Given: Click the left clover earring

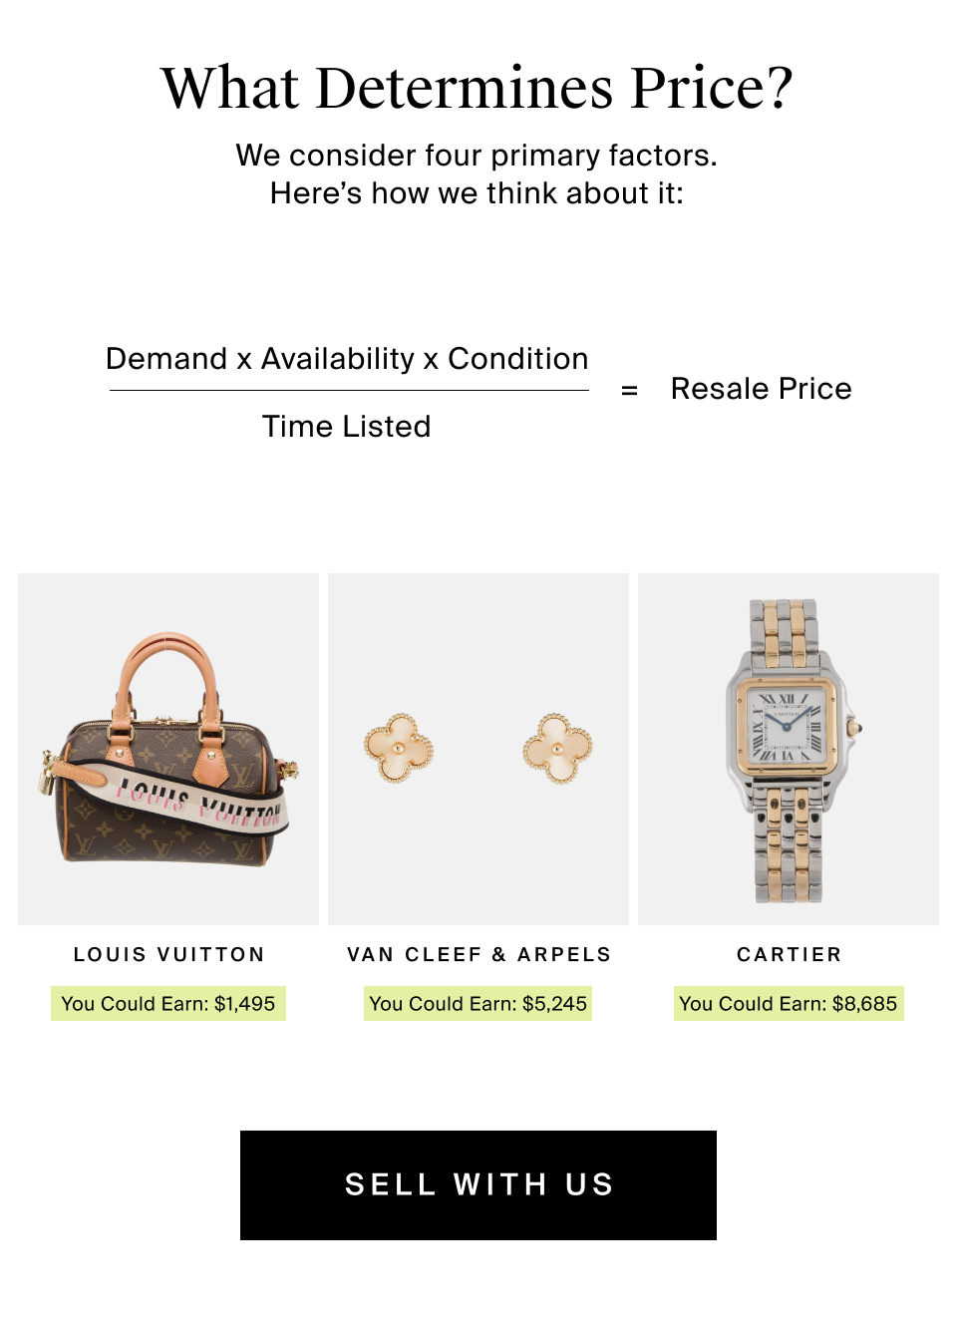Looking at the screenshot, I should (x=399, y=748).
